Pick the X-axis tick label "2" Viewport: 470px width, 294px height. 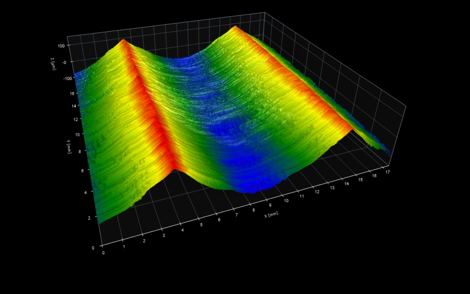tap(144, 241)
